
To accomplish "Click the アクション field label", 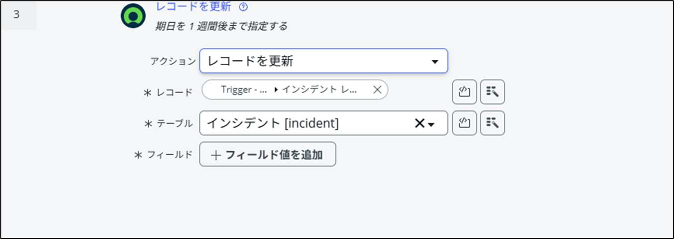I will [x=173, y=61].
